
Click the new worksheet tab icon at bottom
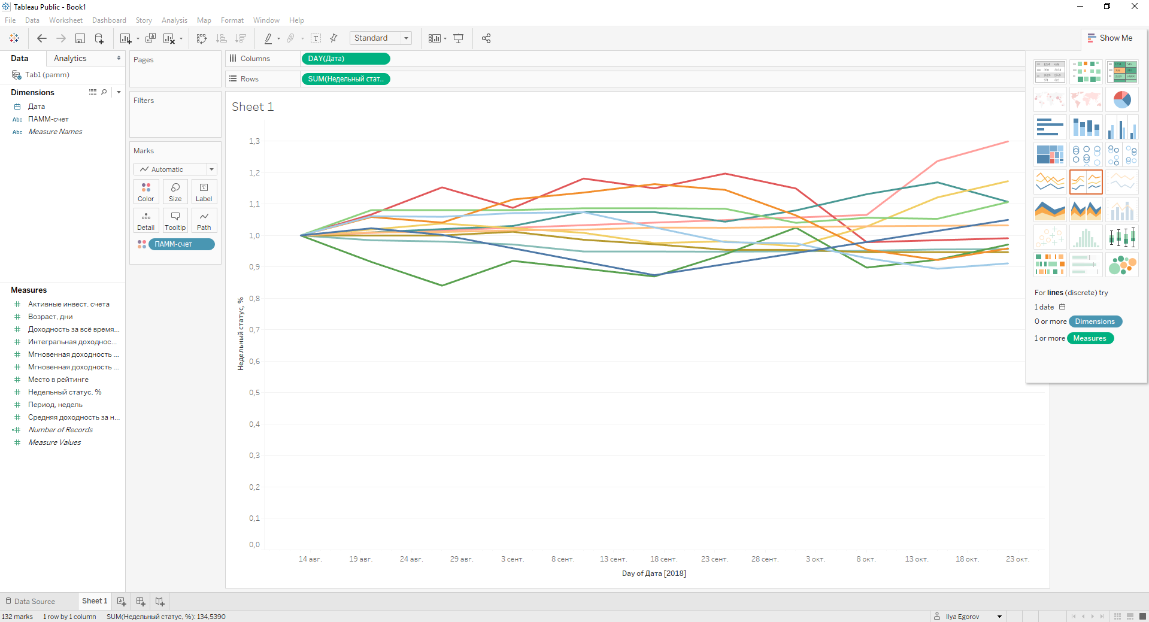(x=122, y=601)
